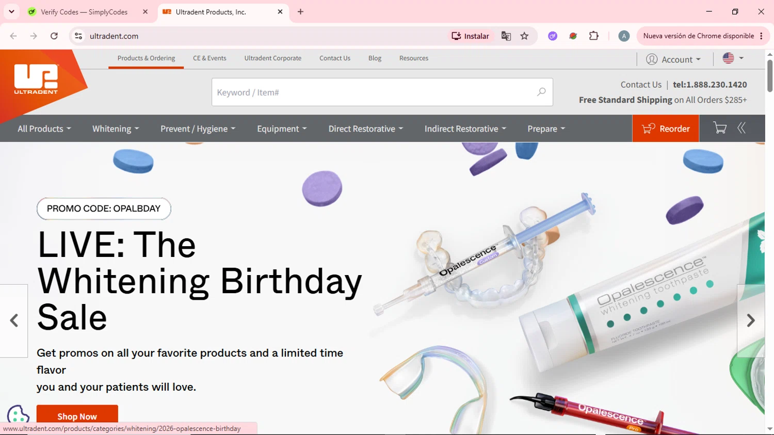The image size is (774, 435).
Task: Click the purple extension icon
Action: (x=553, y=36)
